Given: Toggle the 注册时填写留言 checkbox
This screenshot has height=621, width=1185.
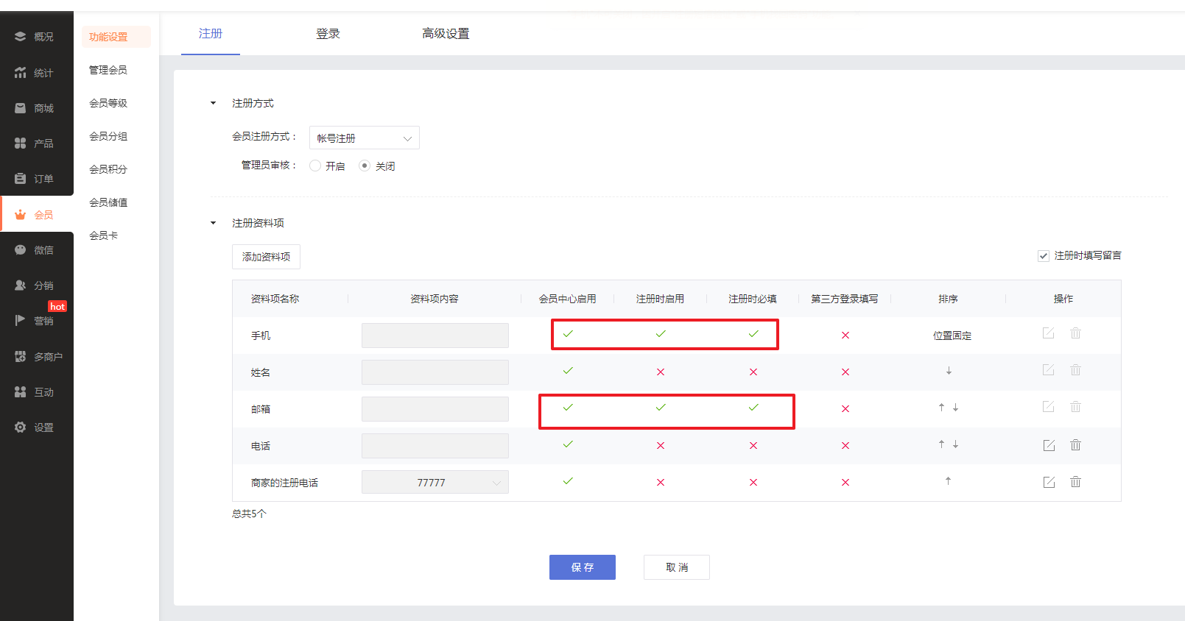Looking at the screenshot, I should (1043, 256).
